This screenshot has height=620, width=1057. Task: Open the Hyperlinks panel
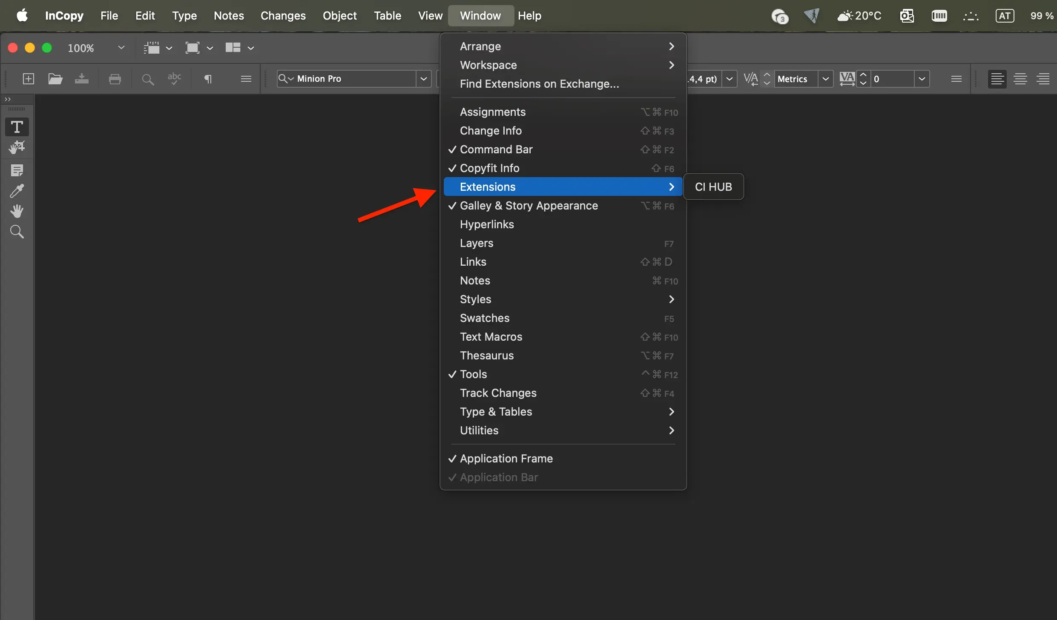[563, 224]
